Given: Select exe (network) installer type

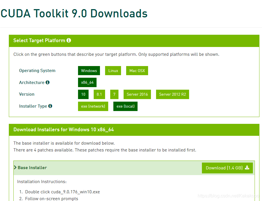Looking at the screenshot, I should [93, 106].
